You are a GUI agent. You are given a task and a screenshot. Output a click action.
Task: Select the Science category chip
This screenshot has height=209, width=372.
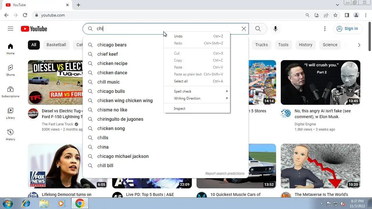330,45
